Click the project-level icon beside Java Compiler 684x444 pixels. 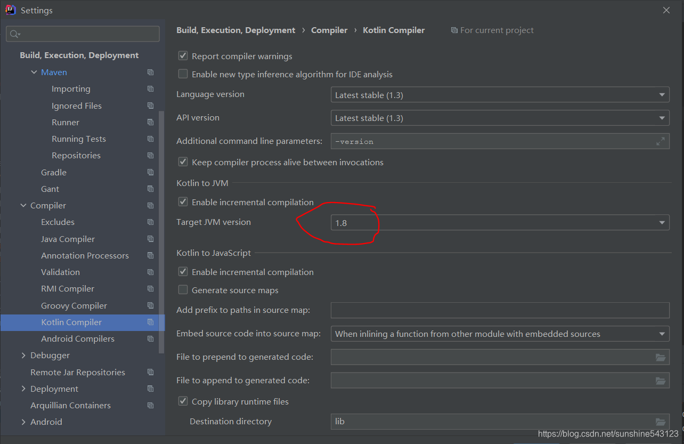pyautogui.click(x=151, y=239)
